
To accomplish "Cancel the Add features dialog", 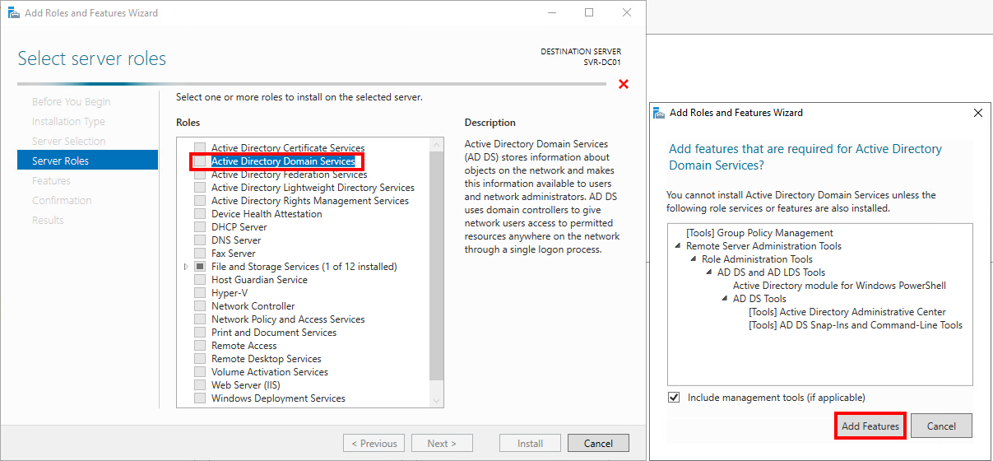I will [941, 426].
